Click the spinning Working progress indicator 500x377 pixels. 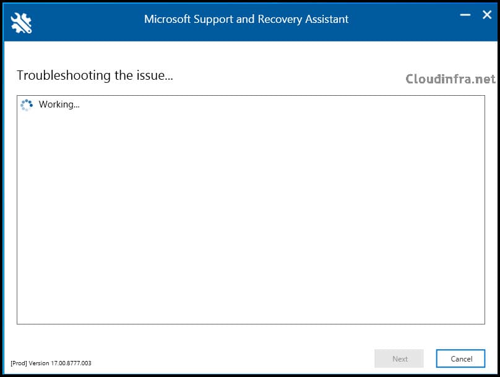point(27,105)
